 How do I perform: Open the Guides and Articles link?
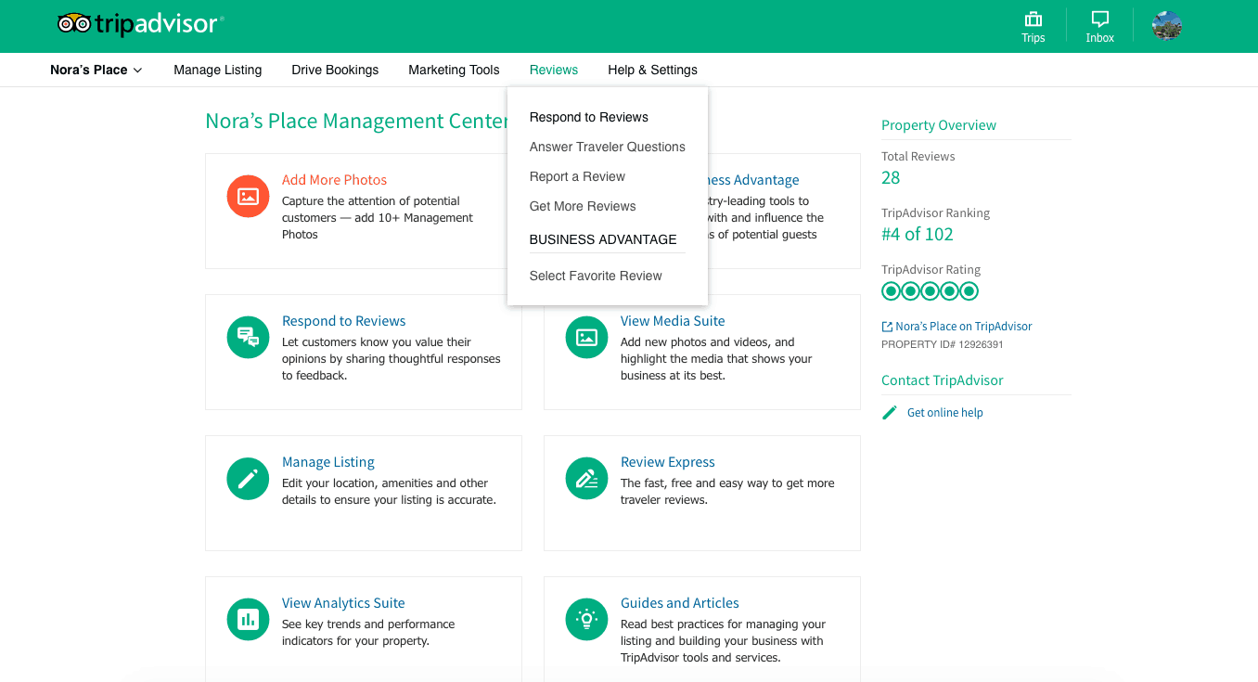click(x=680, y=603)
